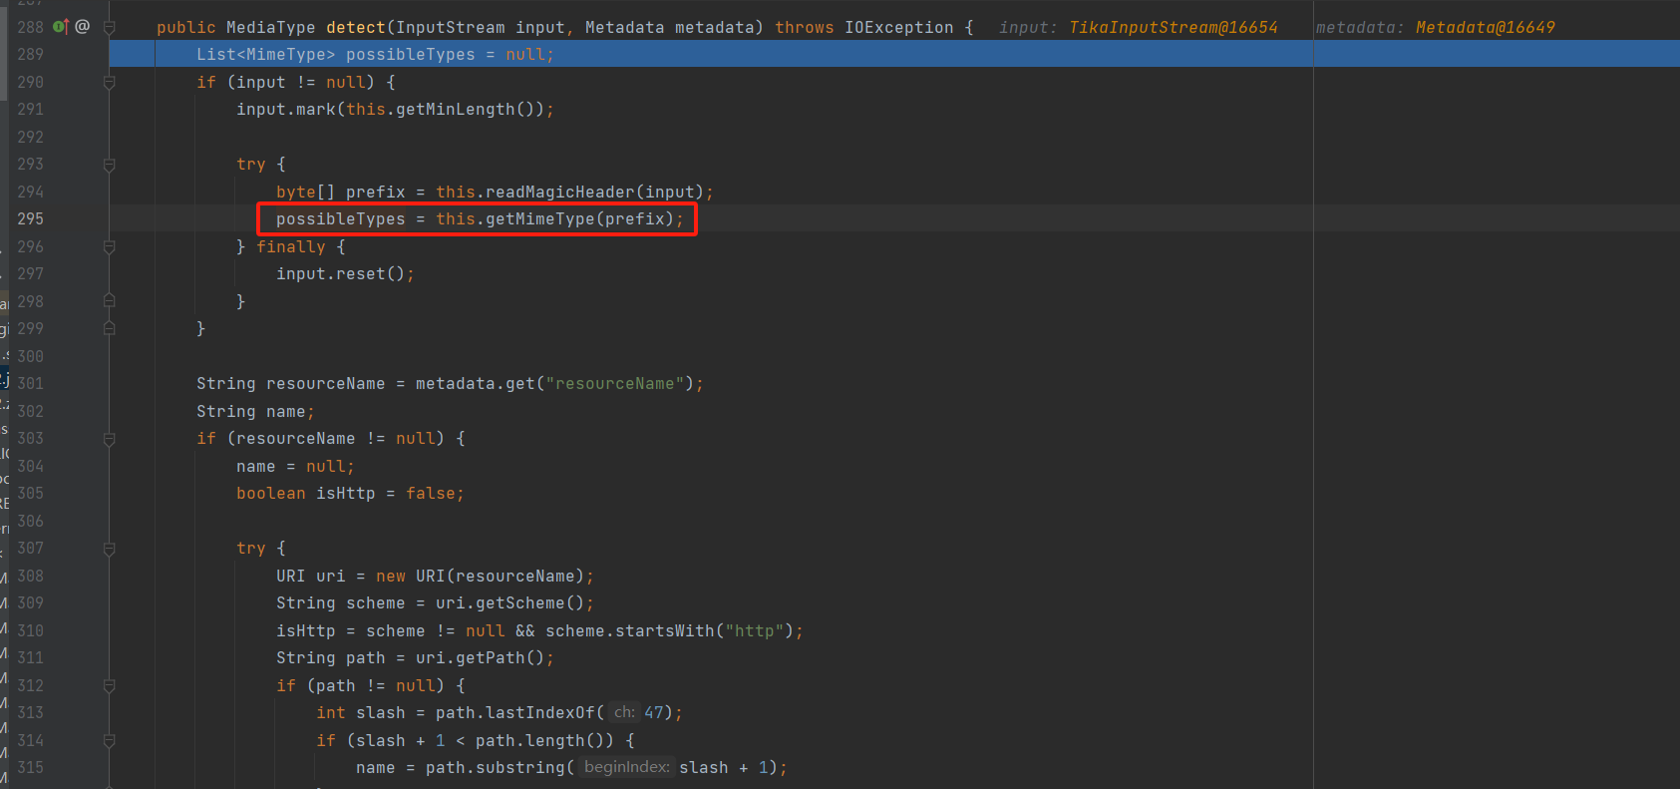Click the beginIndex: parameter hint on line 315
This screenshot has height=789, width=1680.
627,767
